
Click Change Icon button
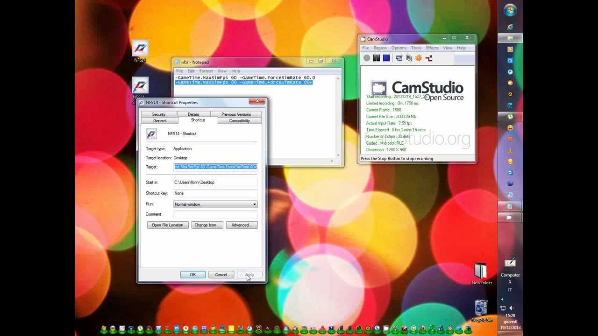click(206, 225)
